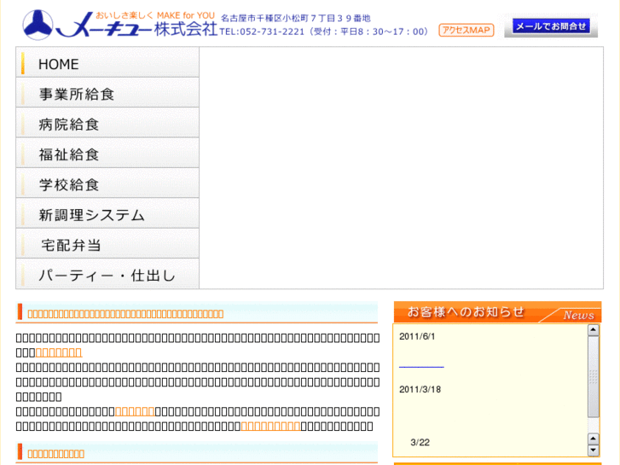Viewport: 620px width, 465px height.
Task: Click the upper arrow of the bottom scrollbar arrow pair
Action: (x=593, y=439)
